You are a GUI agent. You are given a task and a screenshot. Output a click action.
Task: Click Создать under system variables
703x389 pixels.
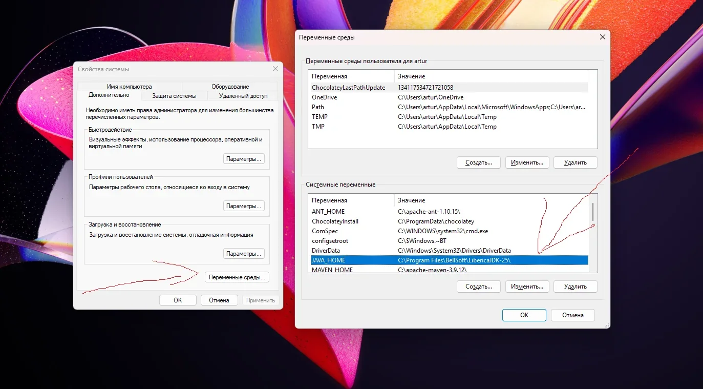pyautogui.click(x=479, y=286)
